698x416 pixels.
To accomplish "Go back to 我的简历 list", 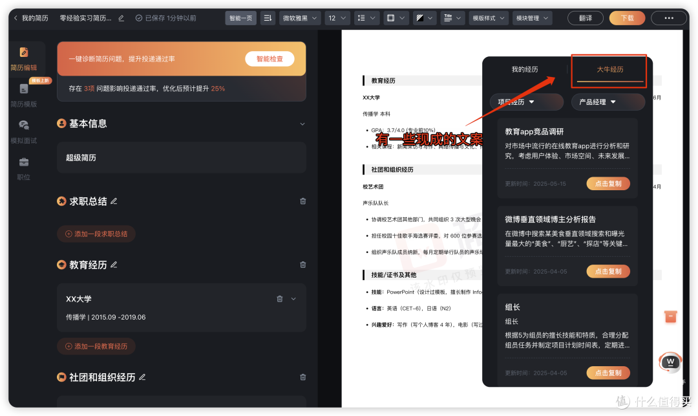I will point(31,18).
